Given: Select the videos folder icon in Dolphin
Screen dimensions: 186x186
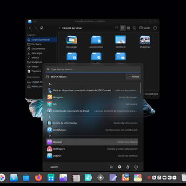Looking at the screenshot, I should click(x=120, y=56).
